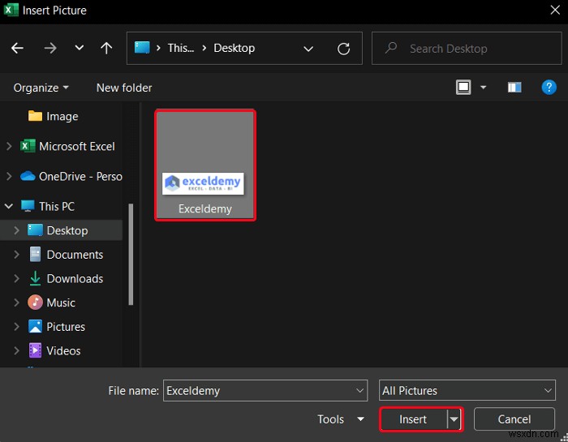Open Videos folder in sidebar

[54, 351]
